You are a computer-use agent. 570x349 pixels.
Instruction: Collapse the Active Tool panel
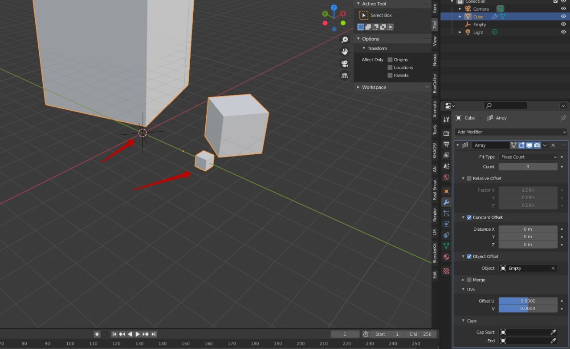358,4
